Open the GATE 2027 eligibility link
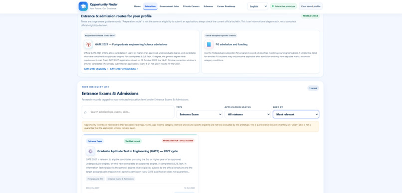 96,69
